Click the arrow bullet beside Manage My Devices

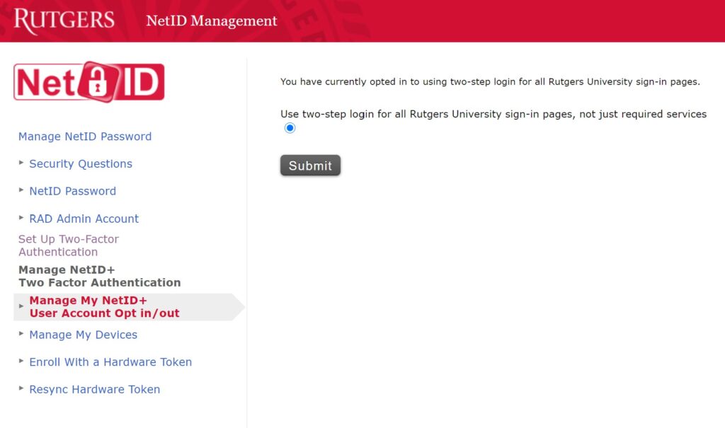(21, 334)
